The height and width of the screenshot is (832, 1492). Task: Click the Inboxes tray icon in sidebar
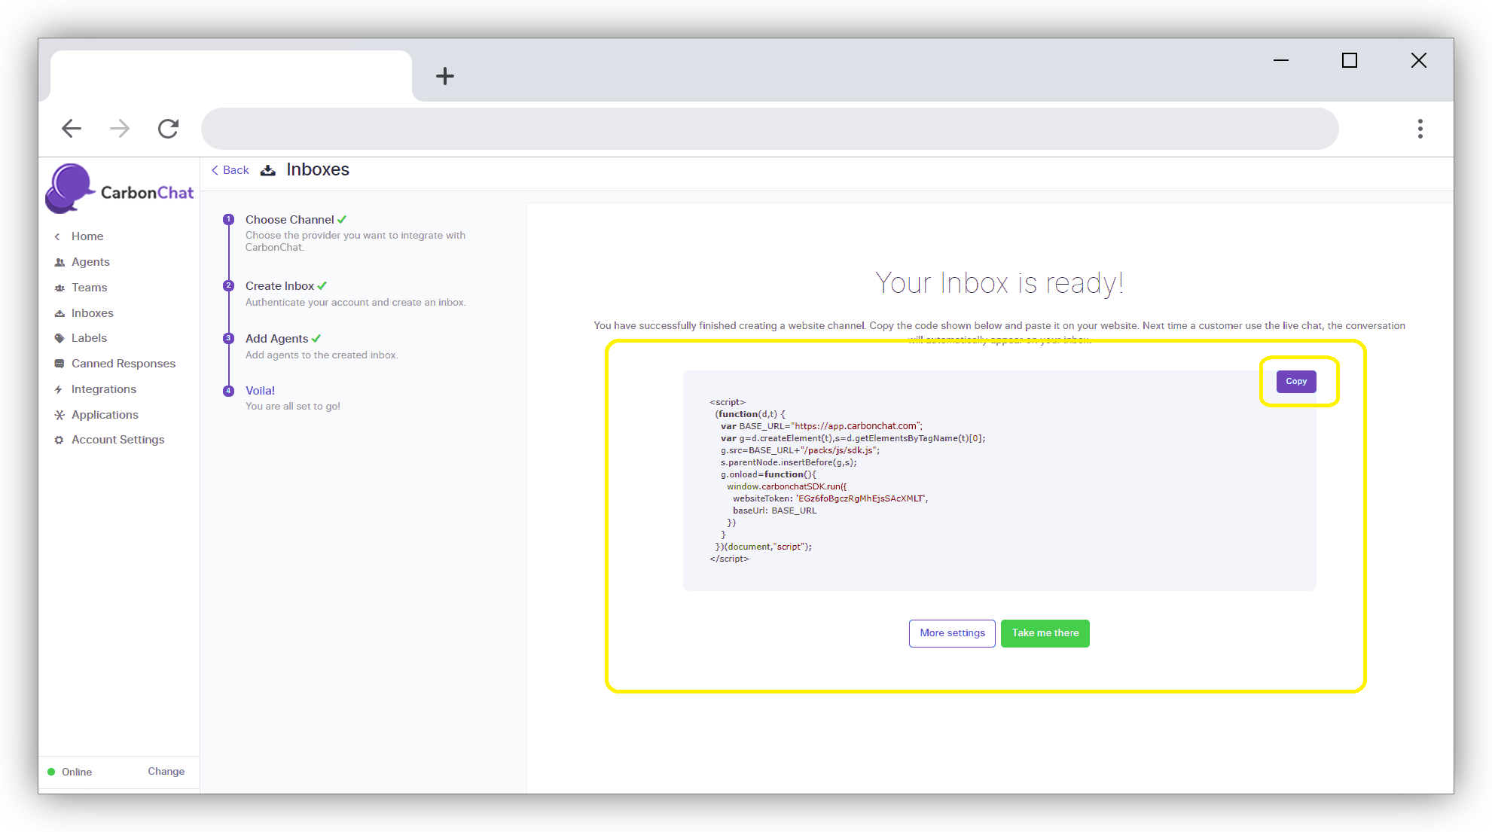(59, 313)
